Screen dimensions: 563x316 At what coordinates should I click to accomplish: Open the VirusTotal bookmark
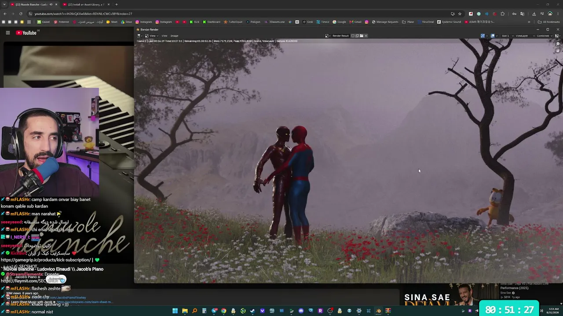click(425, 22)
